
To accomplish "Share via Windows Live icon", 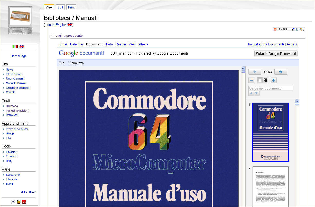I will click(x=301, y=29).
